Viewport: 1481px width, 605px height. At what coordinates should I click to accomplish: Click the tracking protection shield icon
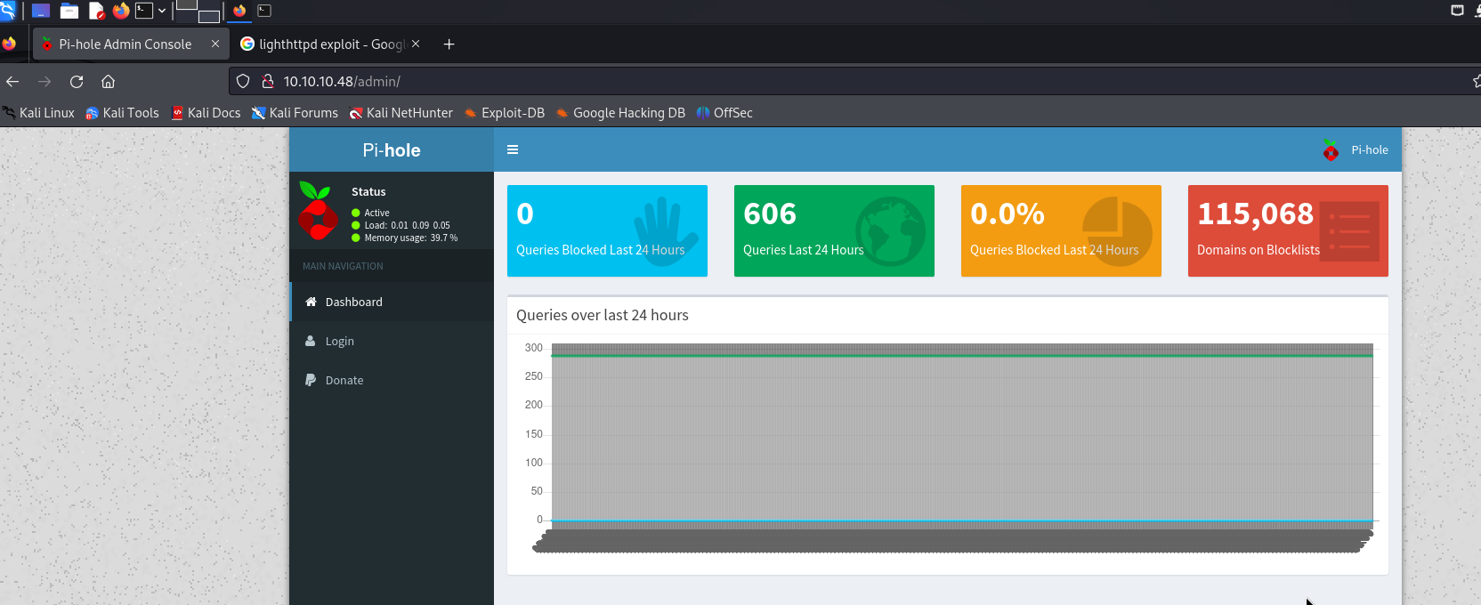243,82
